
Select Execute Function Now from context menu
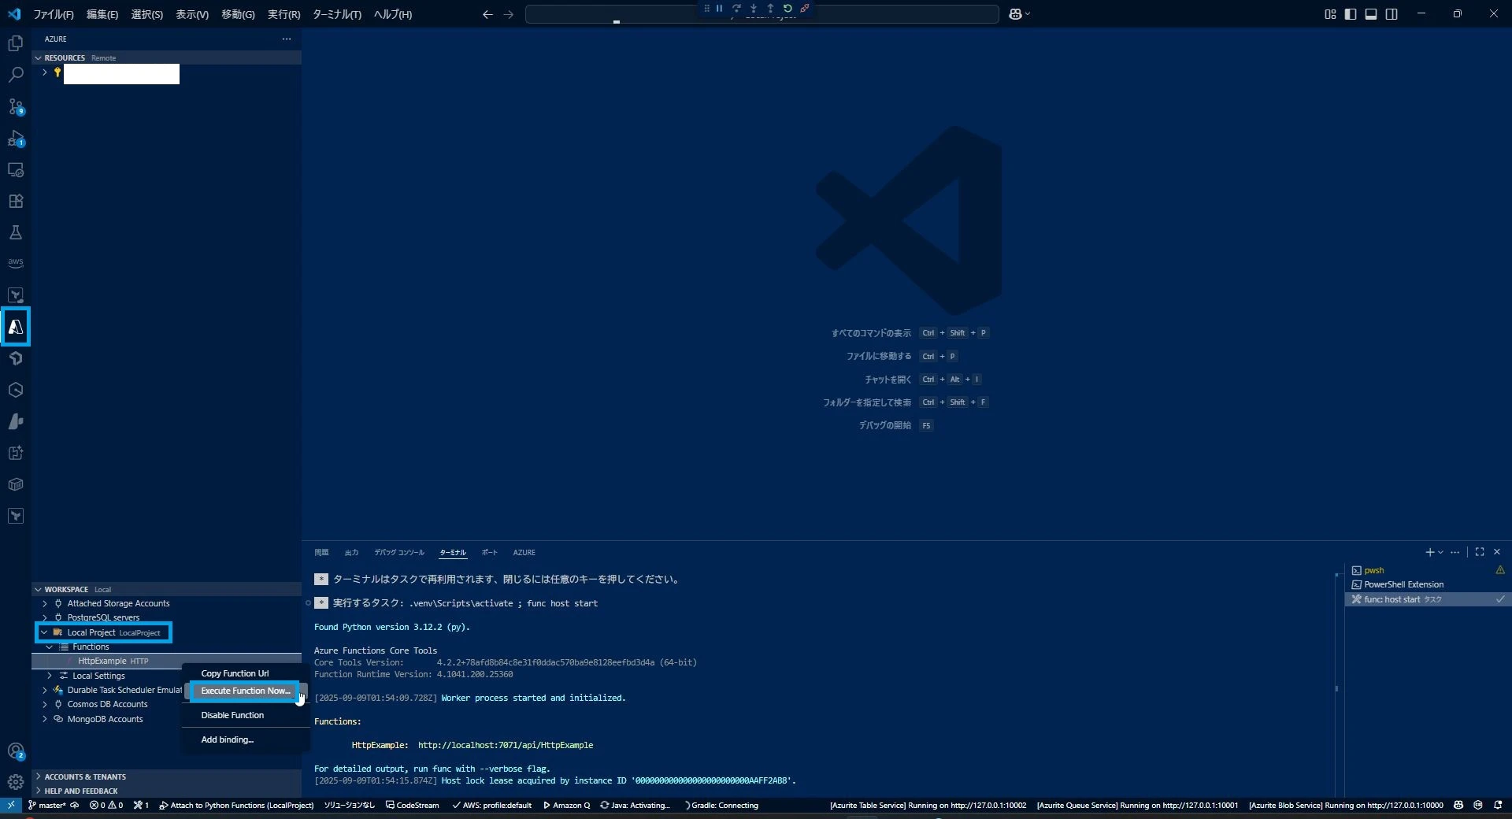[246, 691]
